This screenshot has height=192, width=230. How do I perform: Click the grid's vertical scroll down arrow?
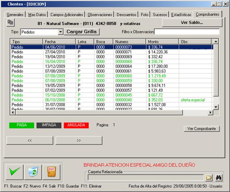click(216, 107)
